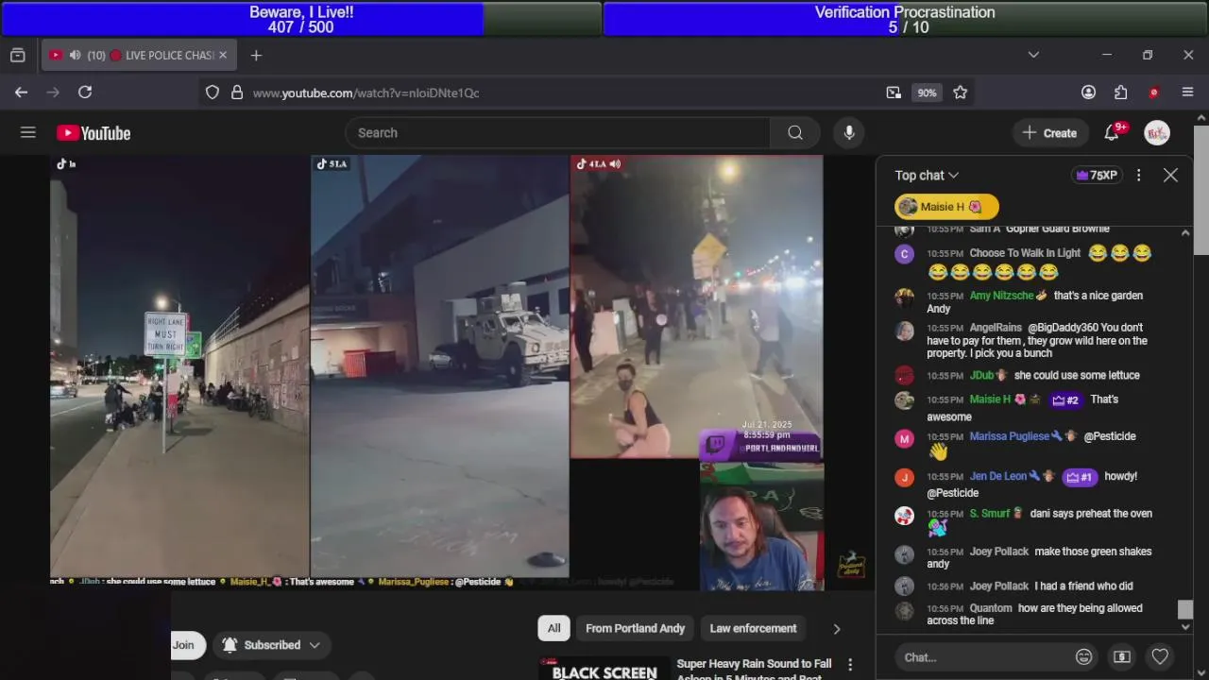Reload the page in the browser
Image resolution: width=1209 pixels, height=680 pixels.
pos(85,92)
